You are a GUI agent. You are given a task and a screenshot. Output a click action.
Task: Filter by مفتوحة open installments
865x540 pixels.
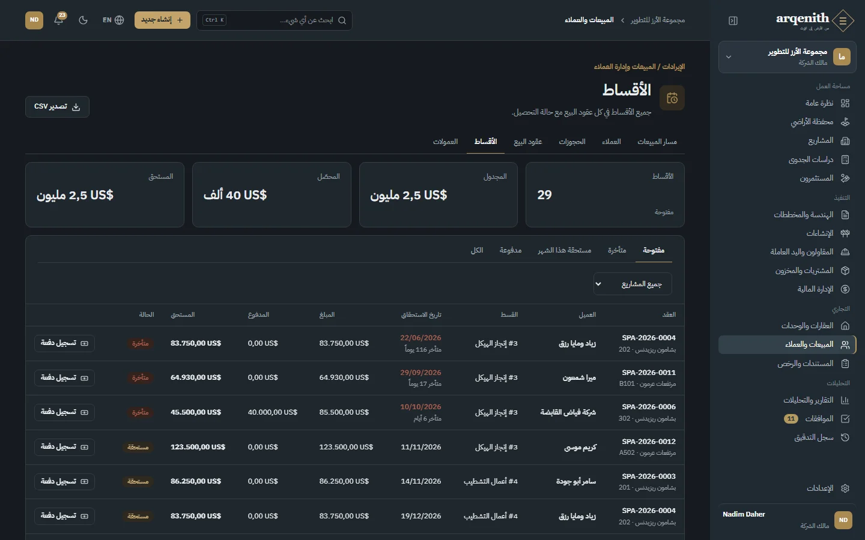point(654,250)
